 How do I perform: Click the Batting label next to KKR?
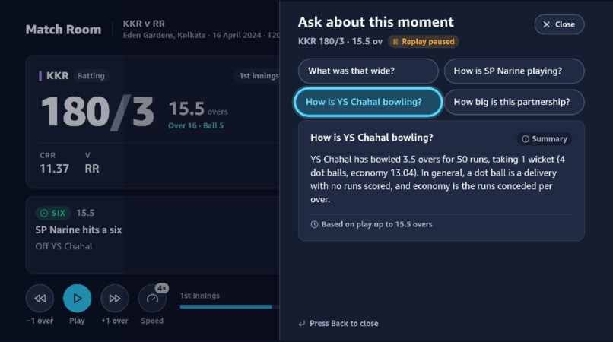[91, 76]
